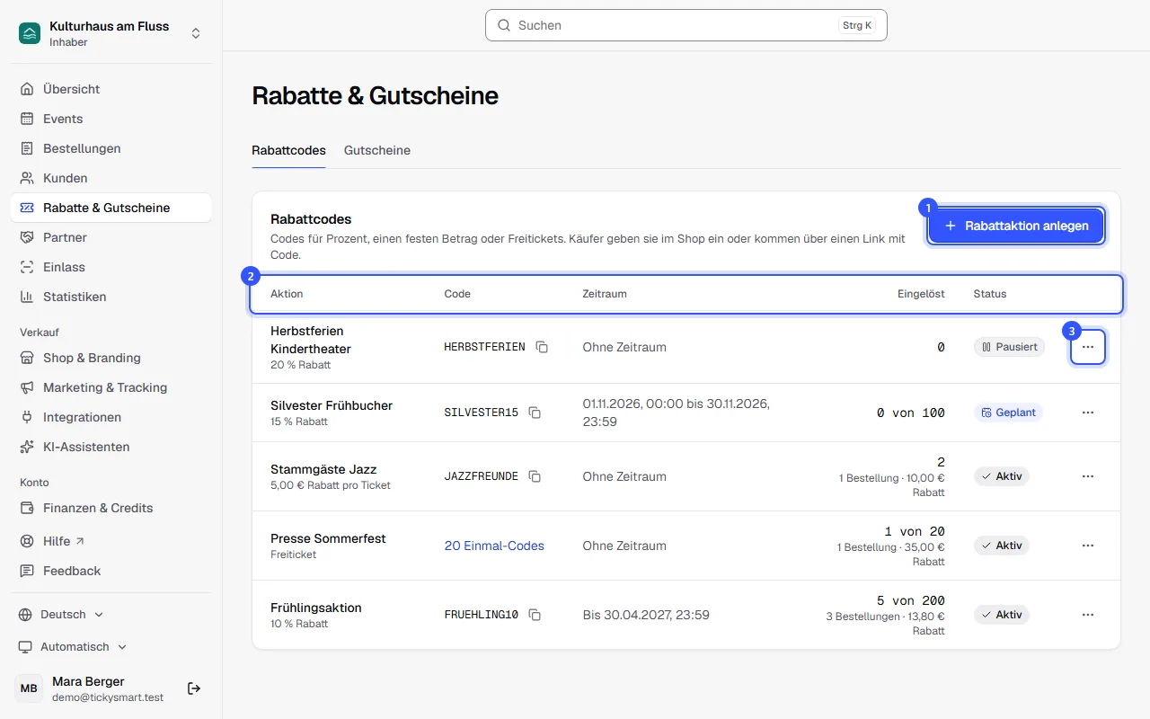Switch to the Rabattcodes tab

tap(288, 150)
